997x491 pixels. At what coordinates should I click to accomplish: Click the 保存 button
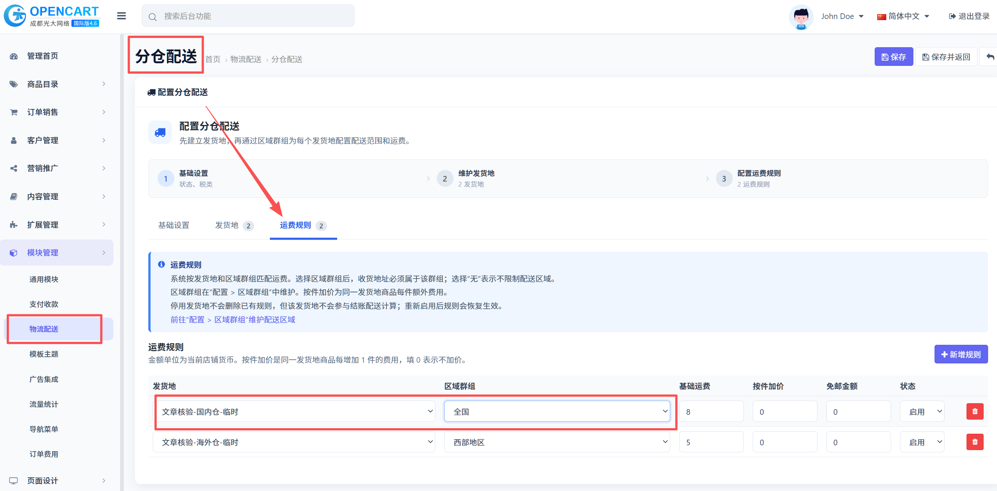click(893, 57)
